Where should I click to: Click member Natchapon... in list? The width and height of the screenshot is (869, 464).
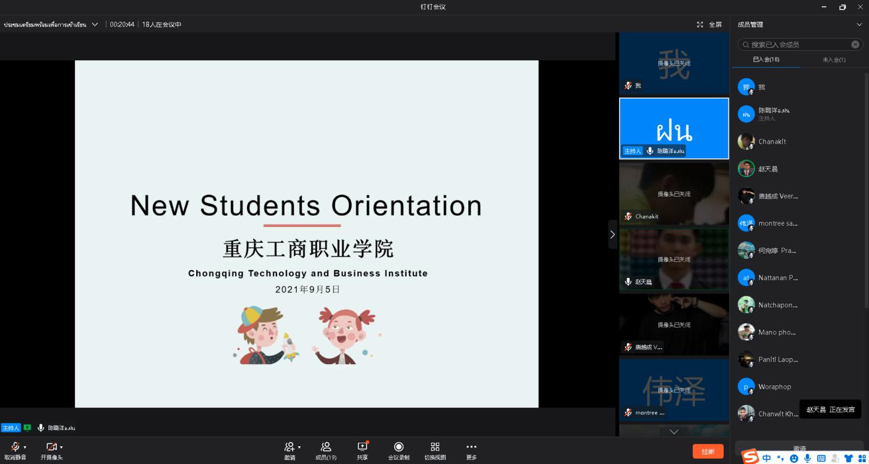798,304
